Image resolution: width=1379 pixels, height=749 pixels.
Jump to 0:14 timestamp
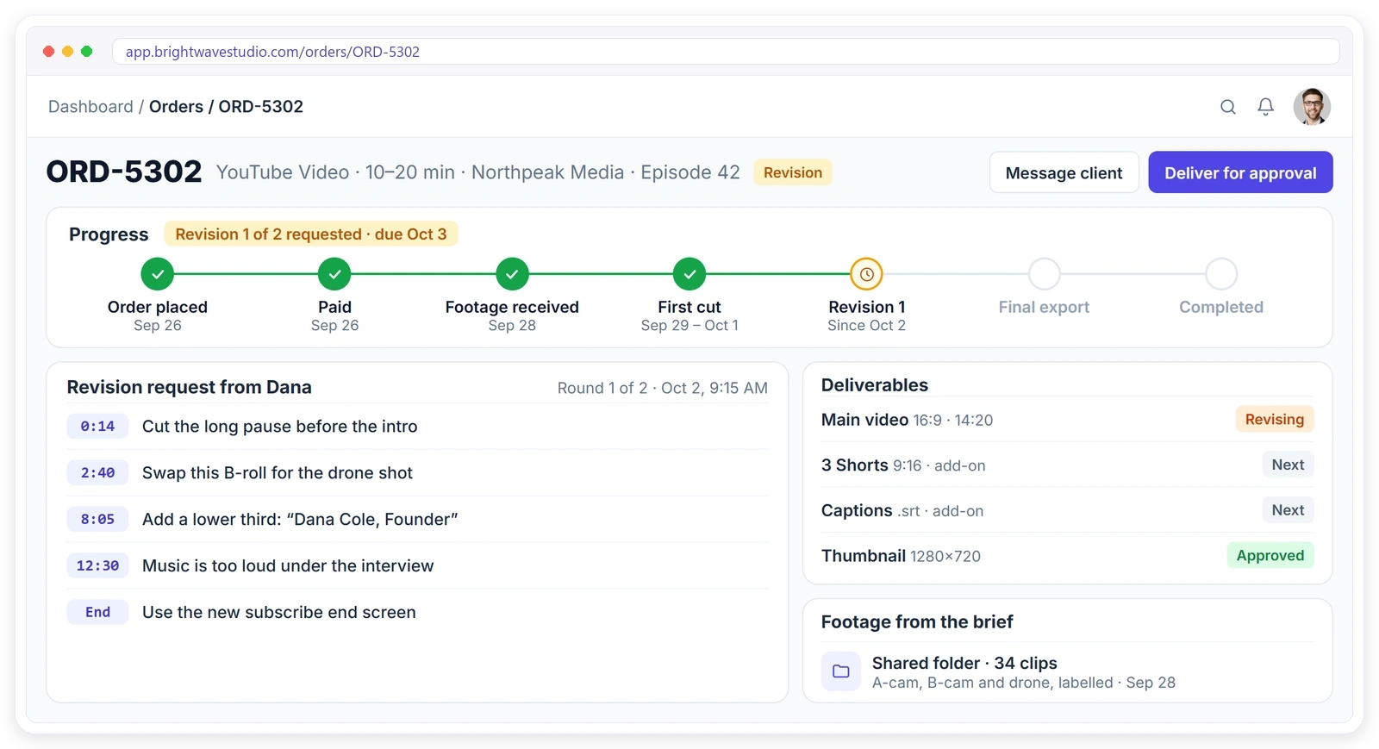pos(97,426)
